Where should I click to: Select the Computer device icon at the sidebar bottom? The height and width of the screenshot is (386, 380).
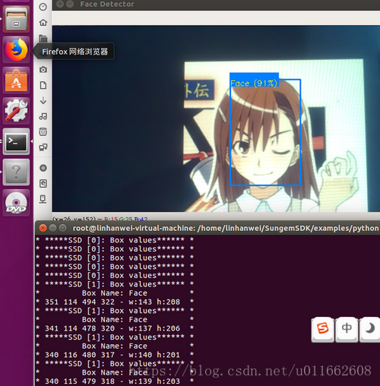[x=43, y=199]
